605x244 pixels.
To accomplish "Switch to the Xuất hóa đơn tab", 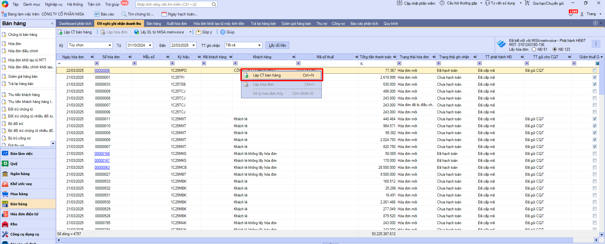I will coord(176,24).
